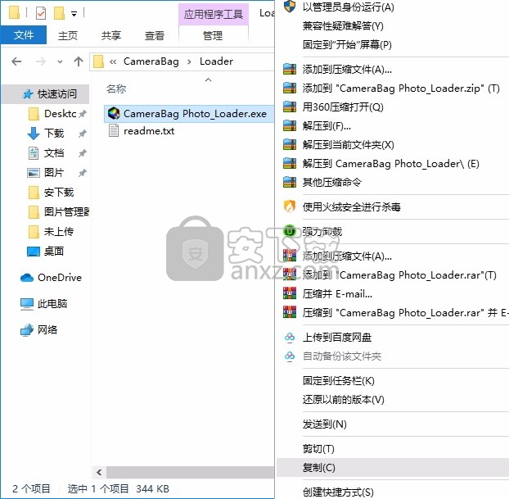Open 图片 in quick access
This screenshot has height=499, width=509.
click(53, 172)
